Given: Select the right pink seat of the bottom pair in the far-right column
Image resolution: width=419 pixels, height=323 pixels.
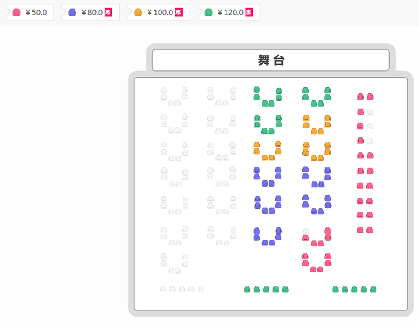Looking at the screenshot, I should [x=370, y=230].
